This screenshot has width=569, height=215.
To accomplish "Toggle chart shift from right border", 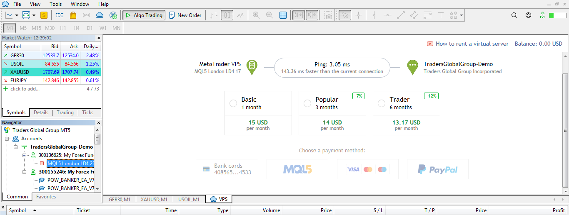I will coord(312,15).
